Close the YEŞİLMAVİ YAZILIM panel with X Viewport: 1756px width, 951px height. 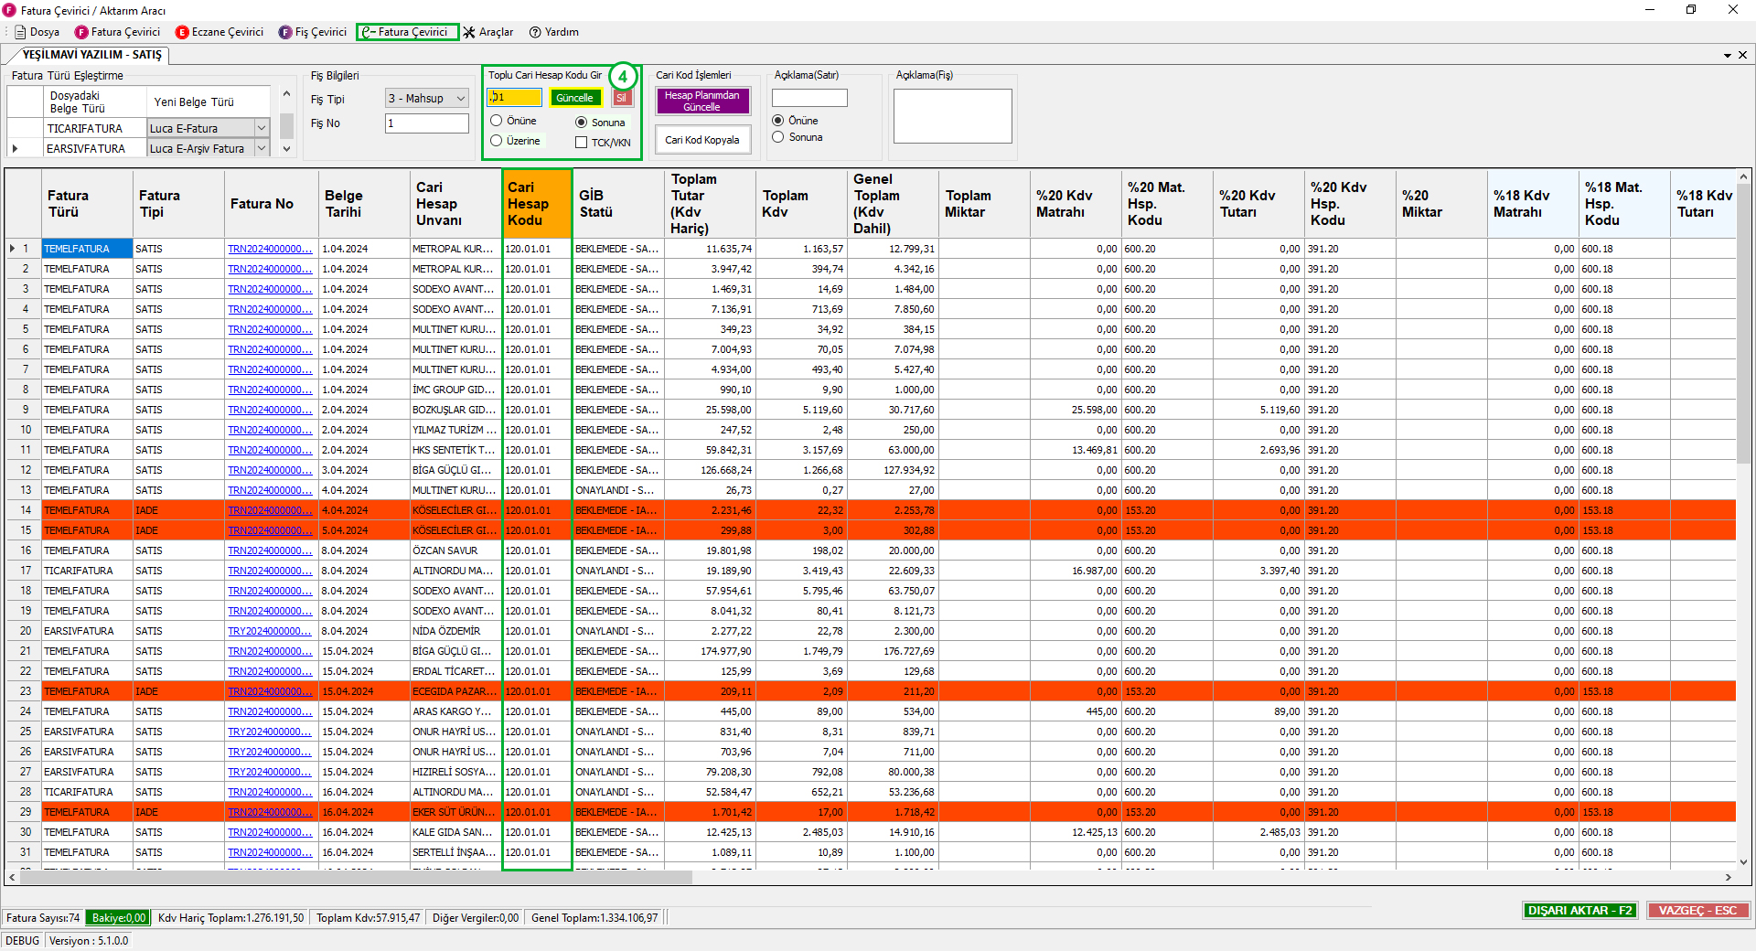coord(1742,55)
